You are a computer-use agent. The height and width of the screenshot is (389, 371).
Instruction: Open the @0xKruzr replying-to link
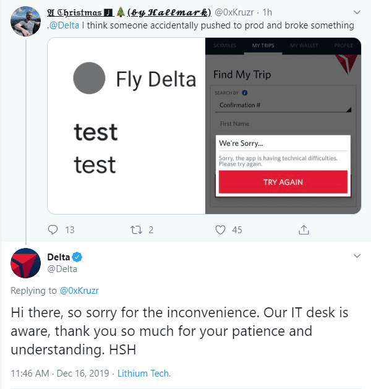point(79,291)
